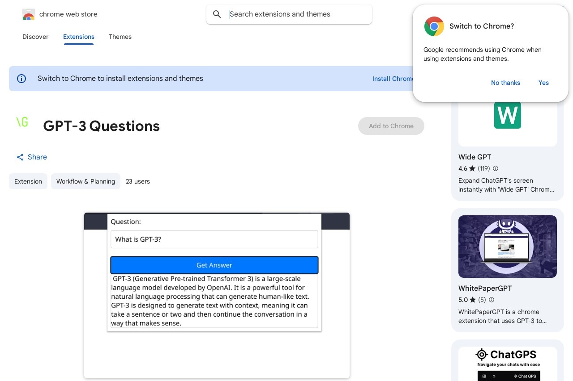
Task: Click the Wide GPT (119) review count
Action: tap(484, 168)
